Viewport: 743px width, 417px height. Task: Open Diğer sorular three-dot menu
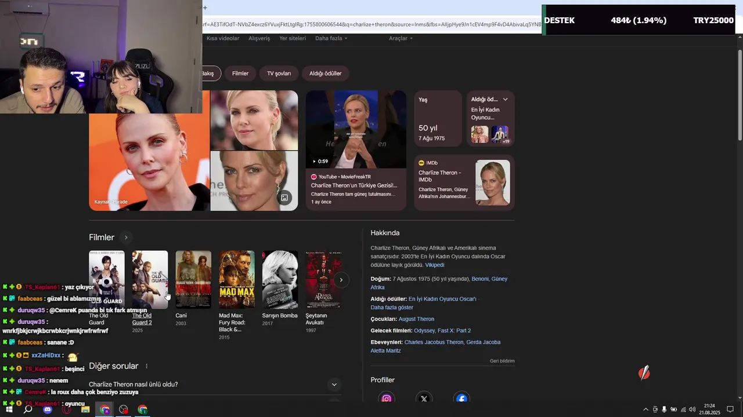pos(146,366)
